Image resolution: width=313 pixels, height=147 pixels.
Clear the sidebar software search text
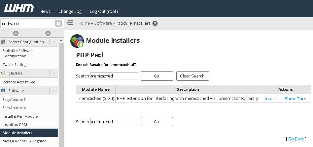(x=58, y=24)
